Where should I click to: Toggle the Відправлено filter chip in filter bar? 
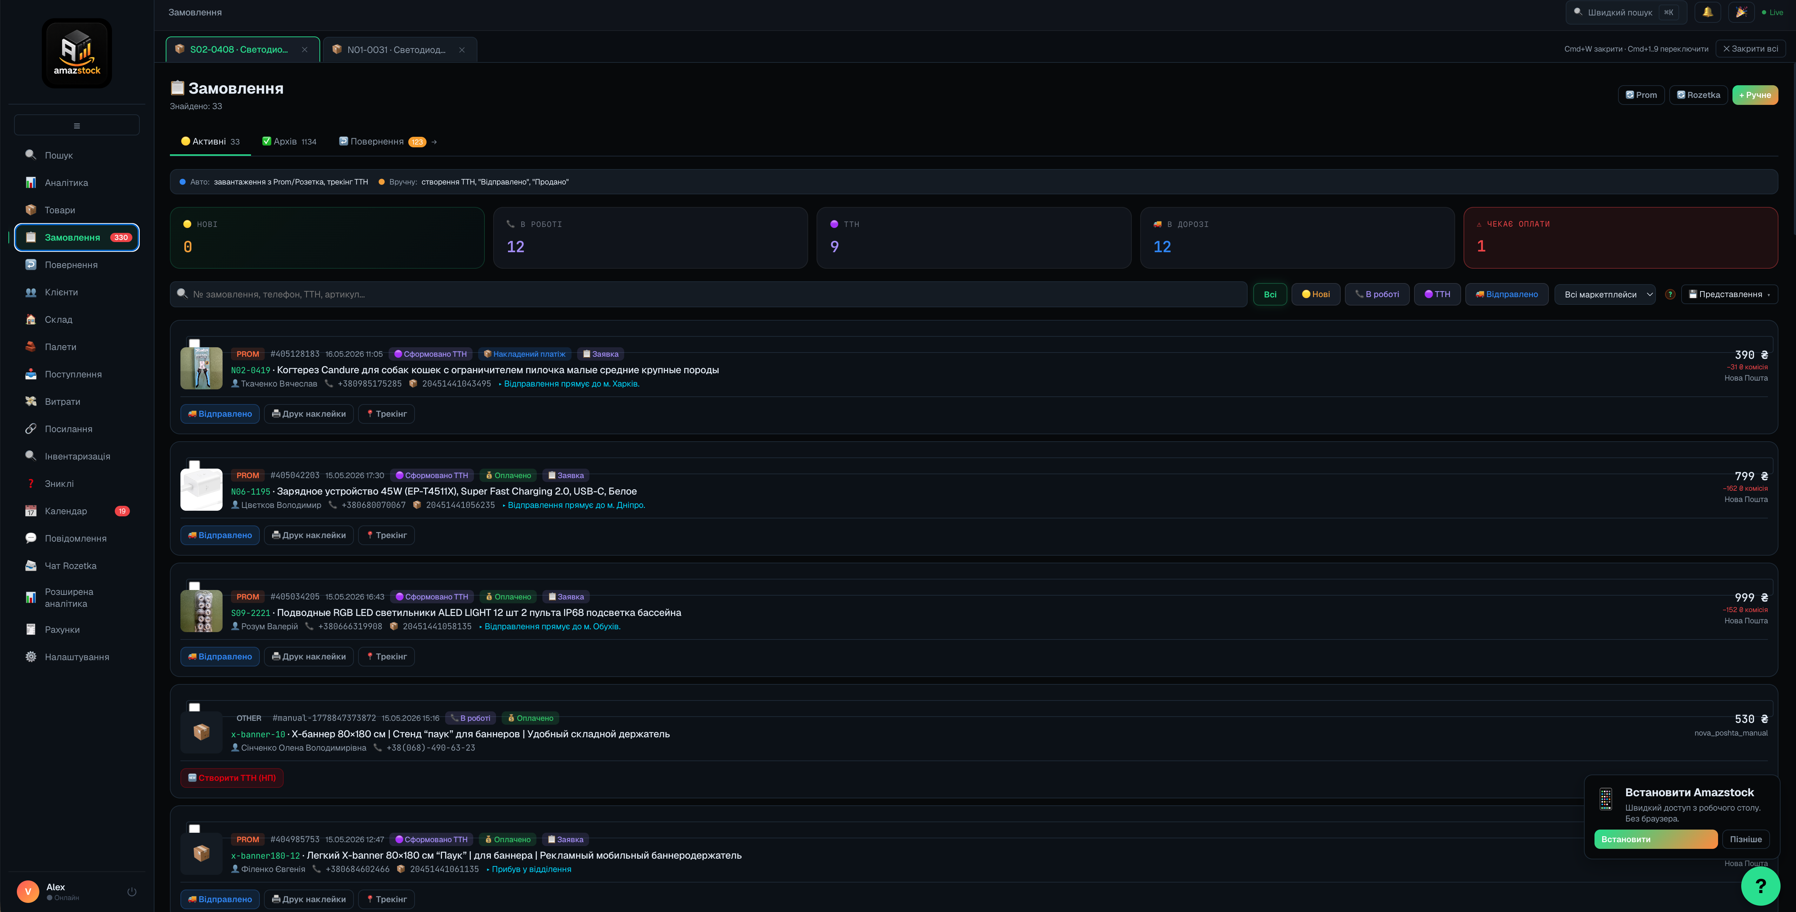1507,294
